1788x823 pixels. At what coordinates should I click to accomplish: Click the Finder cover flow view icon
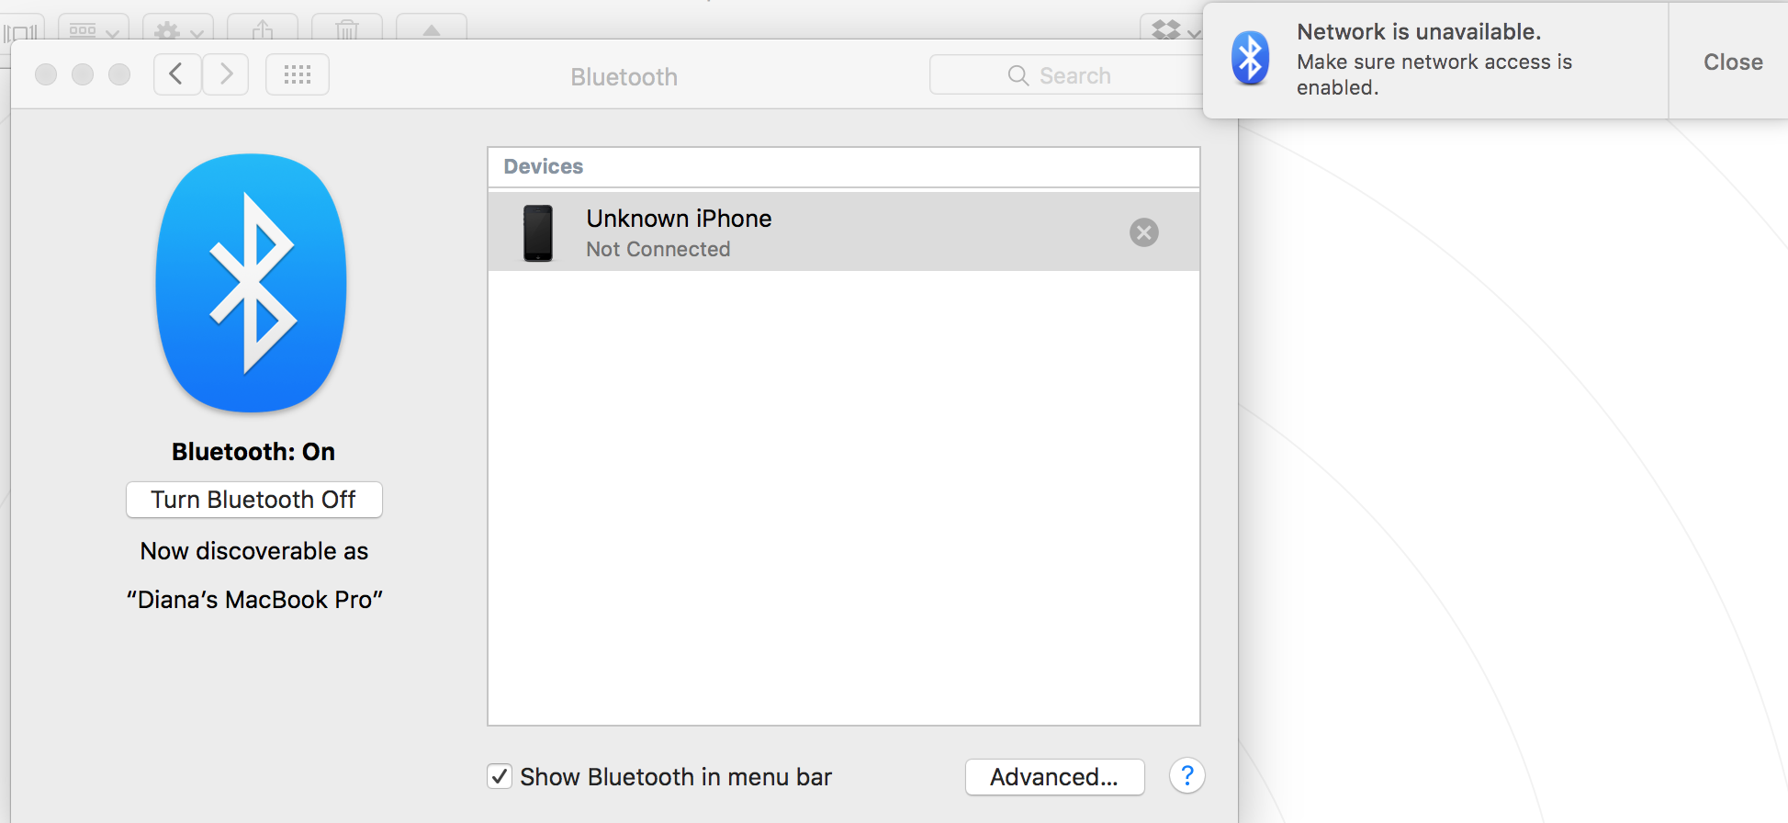pyautogui.click(x=20, y=33)
